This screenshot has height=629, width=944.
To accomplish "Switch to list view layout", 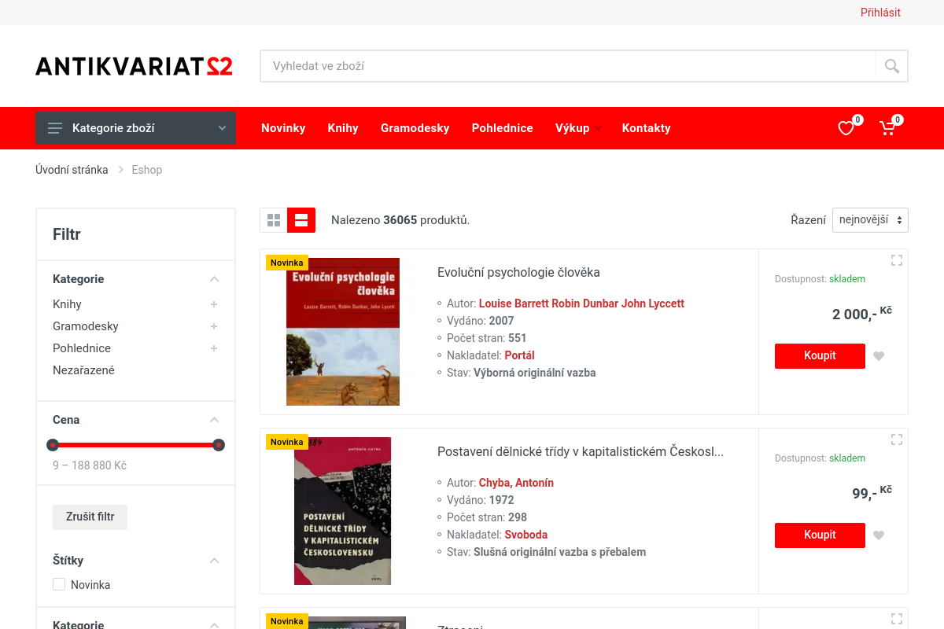I will click(301, 220).
